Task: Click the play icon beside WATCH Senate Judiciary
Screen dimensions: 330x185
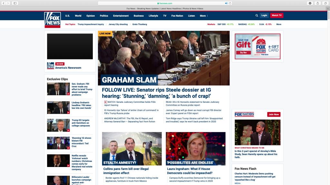Action: [106, 102]
